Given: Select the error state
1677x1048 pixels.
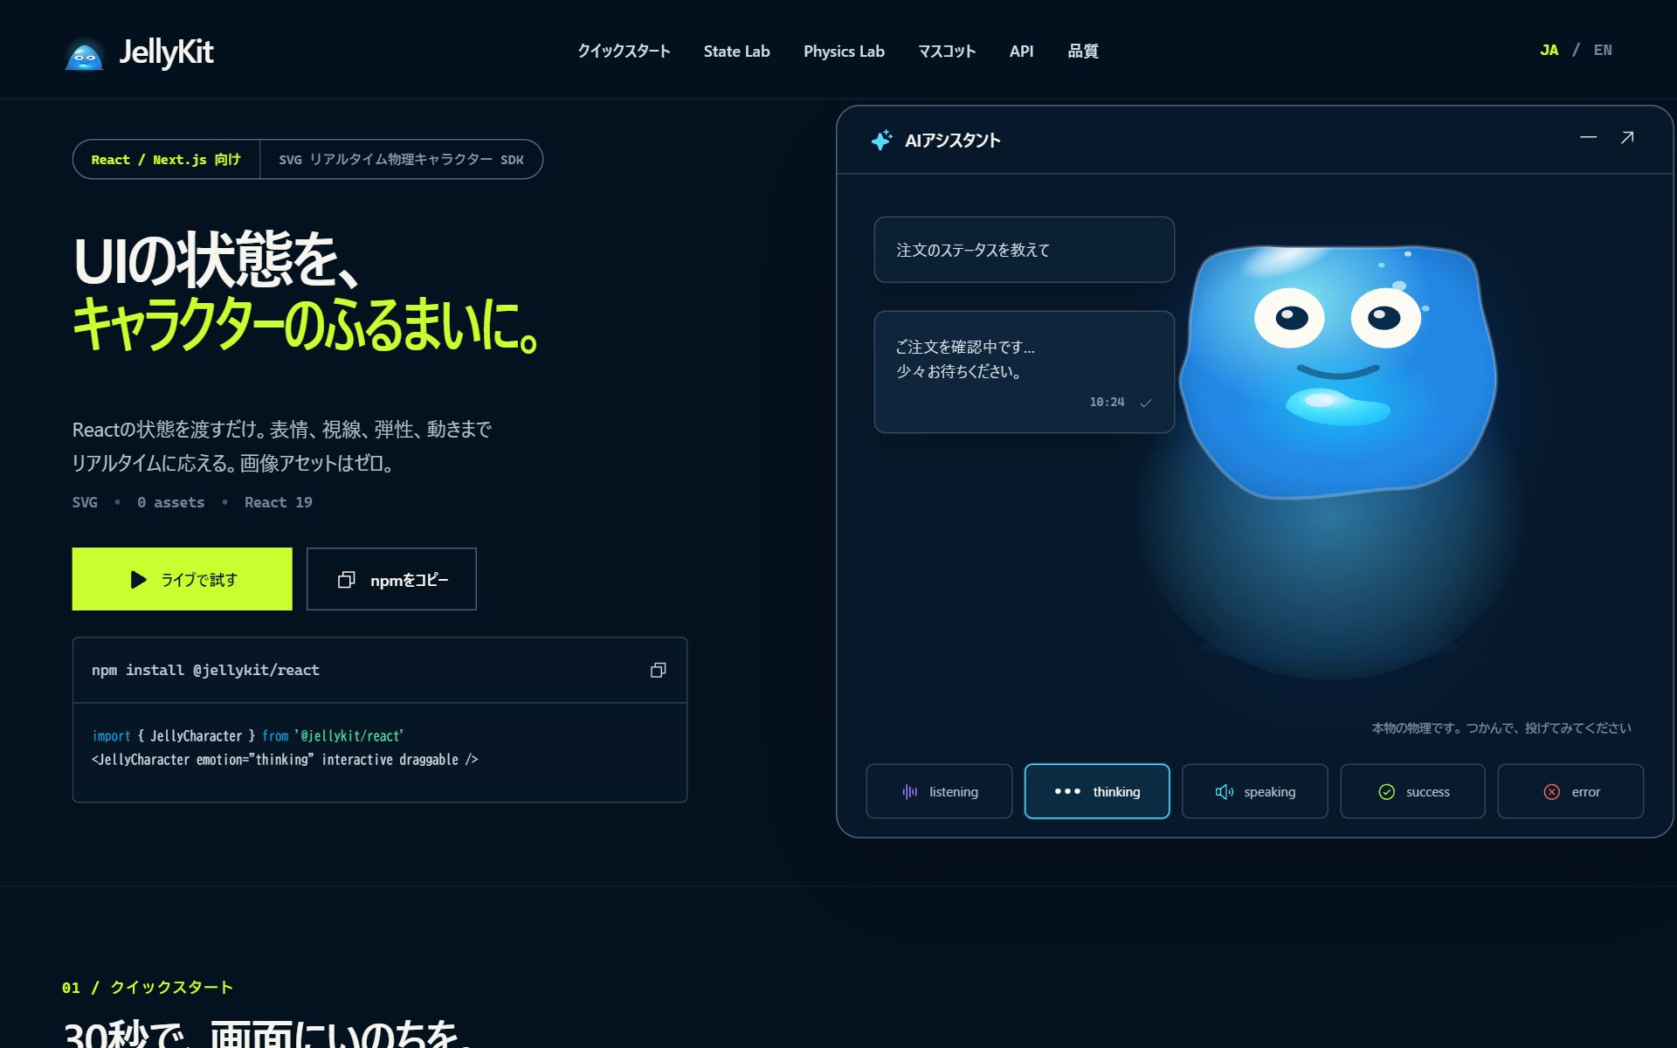Looking at the screenshot, I should [1570, 791].
